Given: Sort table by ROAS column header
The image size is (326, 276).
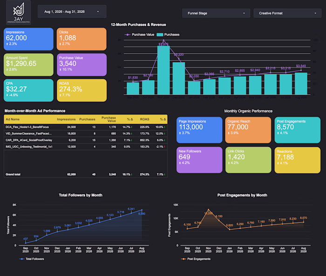Looking at the screenshot, I should (144, 119).
